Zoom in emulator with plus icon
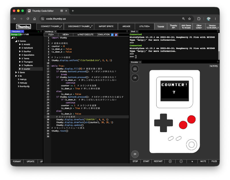This screenshot has width=230, height=180. click(170, 161)
